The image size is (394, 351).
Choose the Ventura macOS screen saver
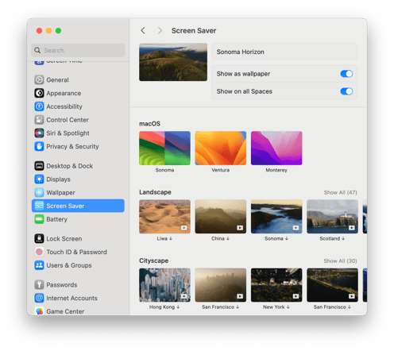(221, 148)
